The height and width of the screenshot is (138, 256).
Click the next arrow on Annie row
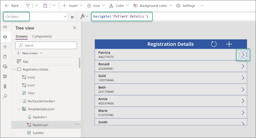(243, 101)
